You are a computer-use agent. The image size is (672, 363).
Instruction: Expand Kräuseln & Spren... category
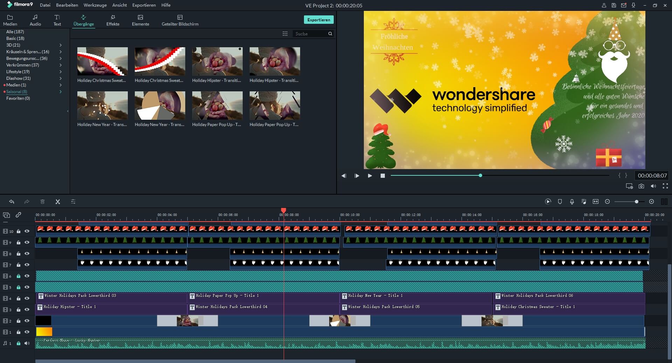[61, 52]
